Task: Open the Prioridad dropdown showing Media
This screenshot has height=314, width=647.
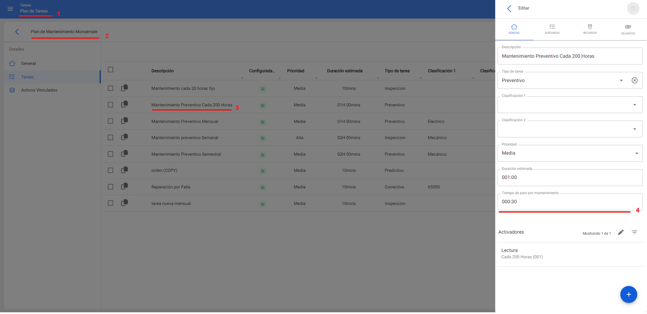Action: coord(636,153)
